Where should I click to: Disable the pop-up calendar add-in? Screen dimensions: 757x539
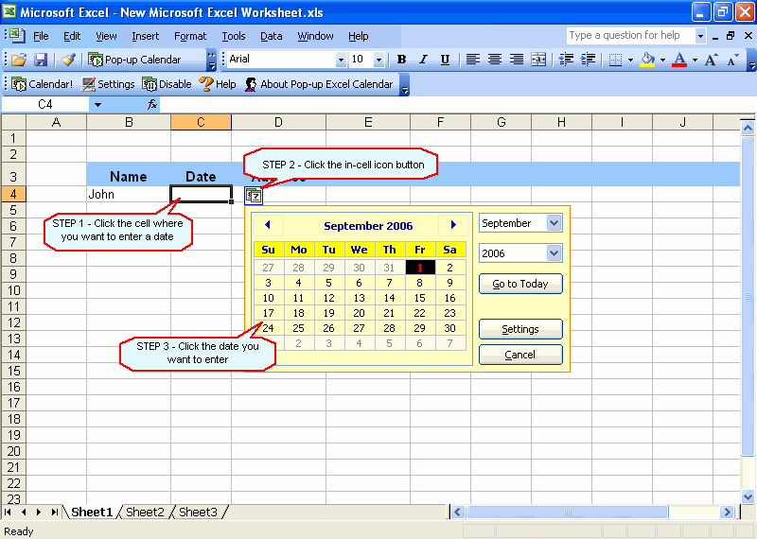coord(167,84)
